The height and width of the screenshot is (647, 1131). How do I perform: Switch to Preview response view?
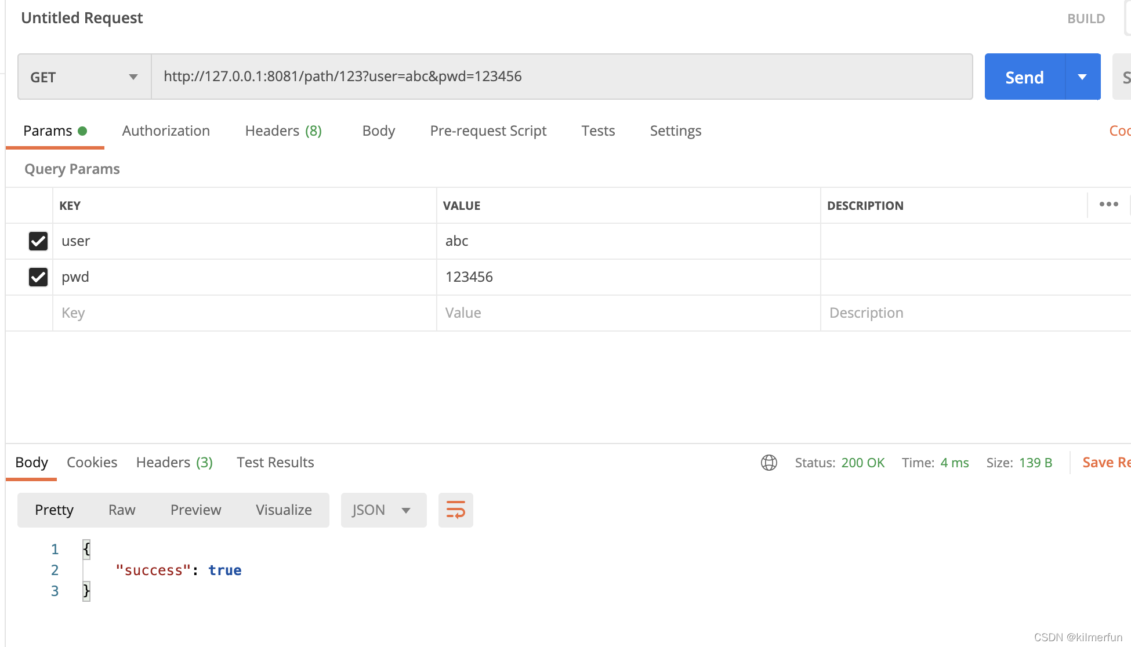(x=195, y=510)
